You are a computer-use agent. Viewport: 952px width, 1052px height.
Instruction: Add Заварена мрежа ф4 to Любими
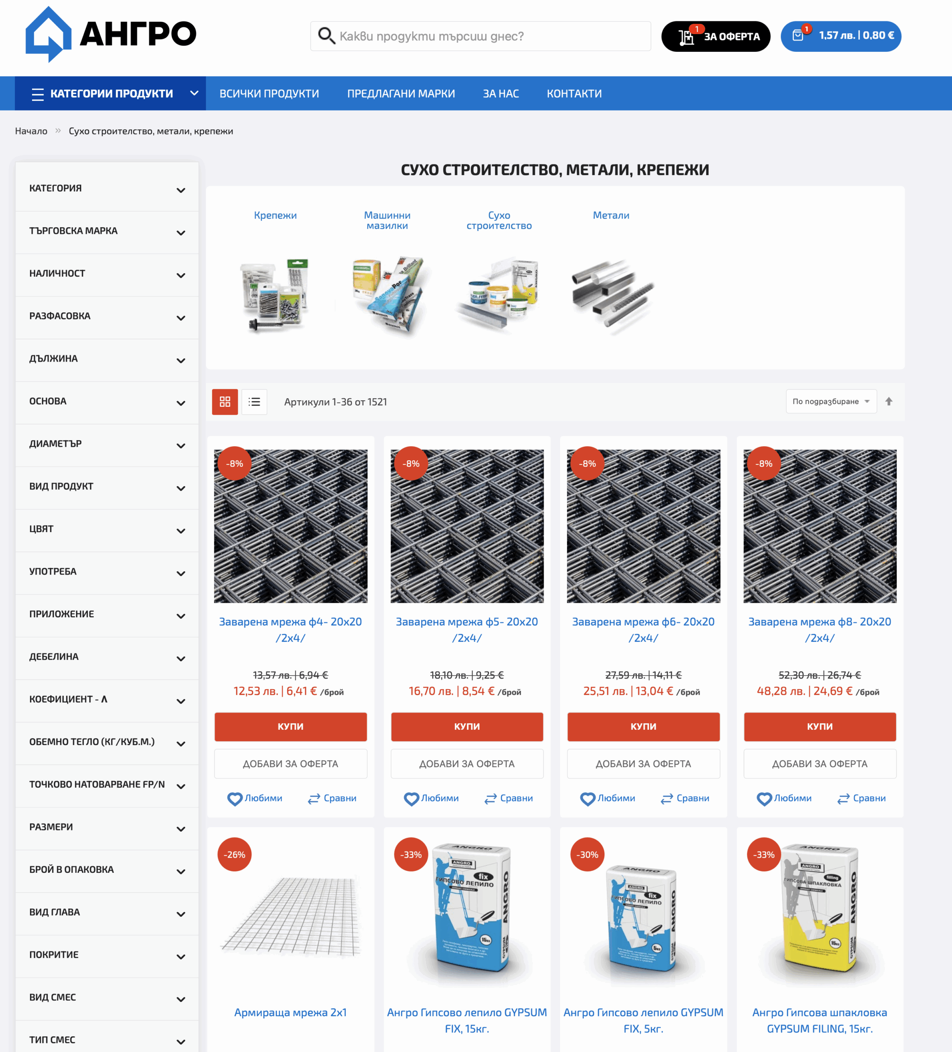coord(255,798)
